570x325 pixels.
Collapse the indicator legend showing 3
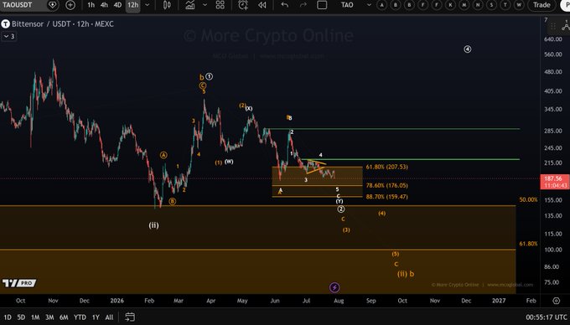click(x=9, y=36)
